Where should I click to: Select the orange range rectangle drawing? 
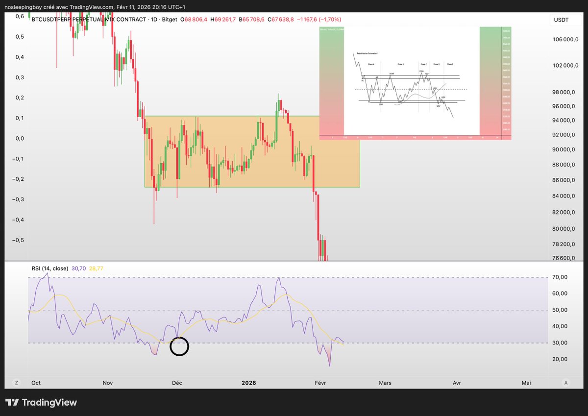click(252, 151)
